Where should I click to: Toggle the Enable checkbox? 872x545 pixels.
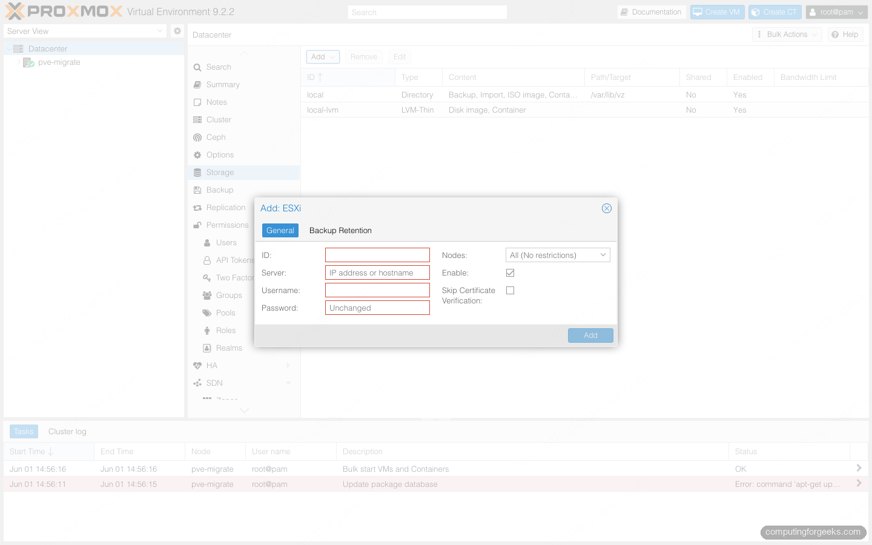pyautogui.click(x=510, y=273)
